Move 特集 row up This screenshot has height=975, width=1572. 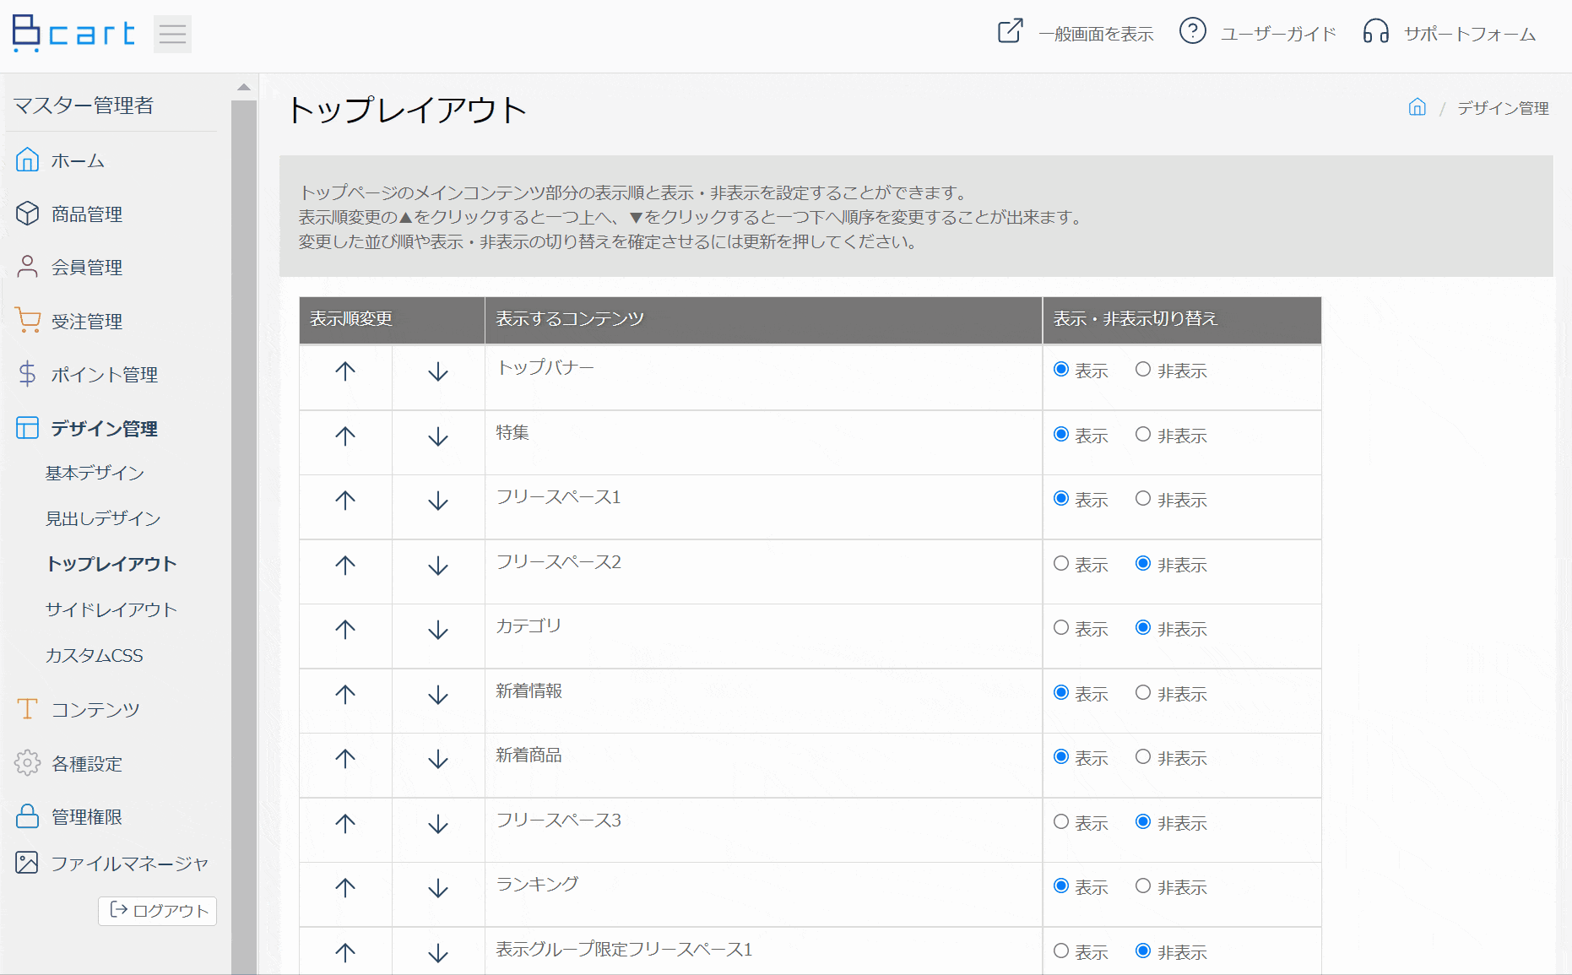pos(345,436)
